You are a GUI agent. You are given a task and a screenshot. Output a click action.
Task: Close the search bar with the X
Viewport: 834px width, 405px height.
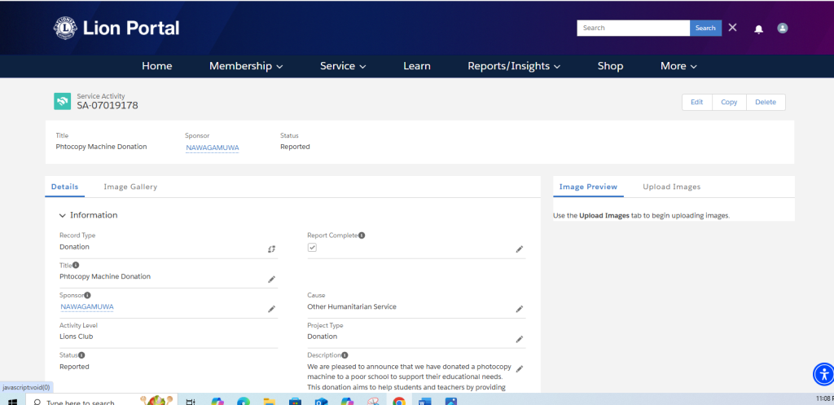coord(732,28)
